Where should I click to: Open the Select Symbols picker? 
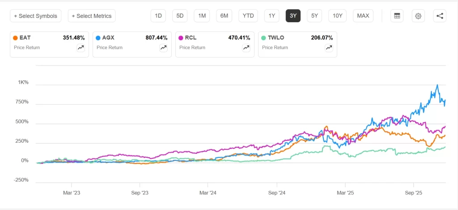(36, 16)
